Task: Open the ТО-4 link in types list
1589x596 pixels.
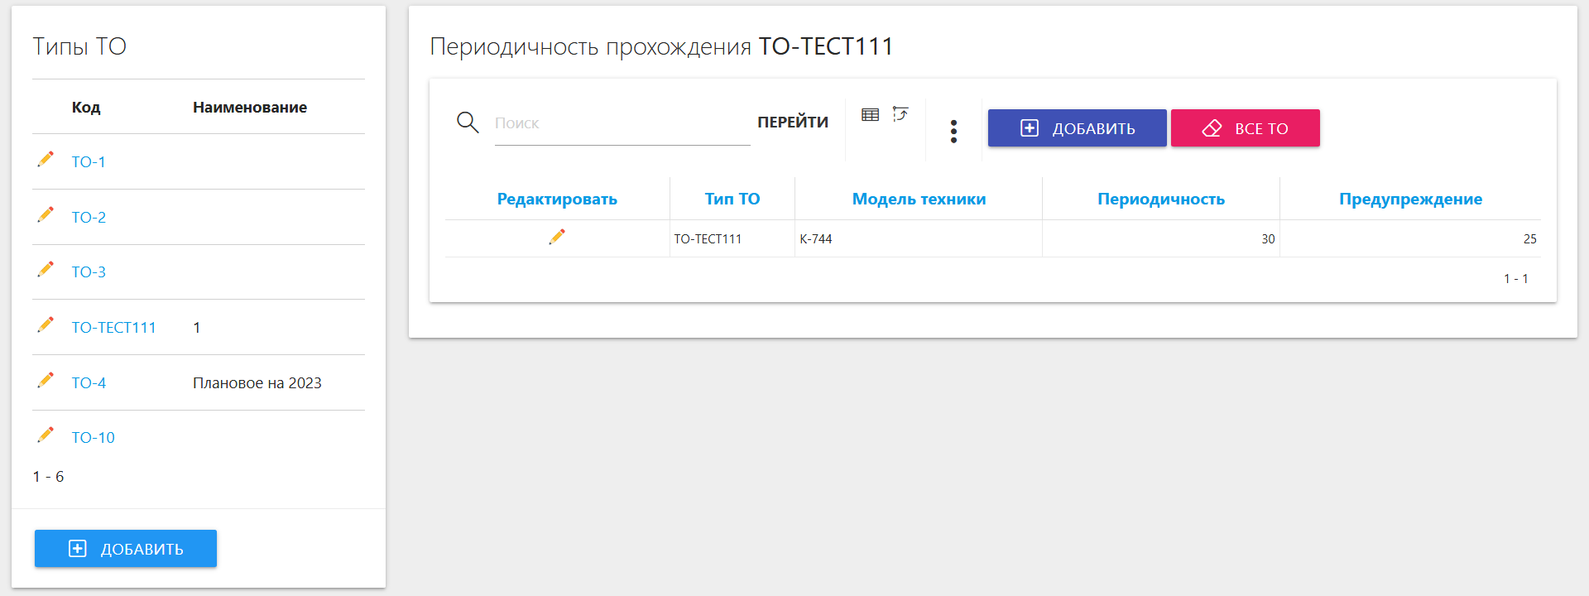Action: click(x=89, y=383)
